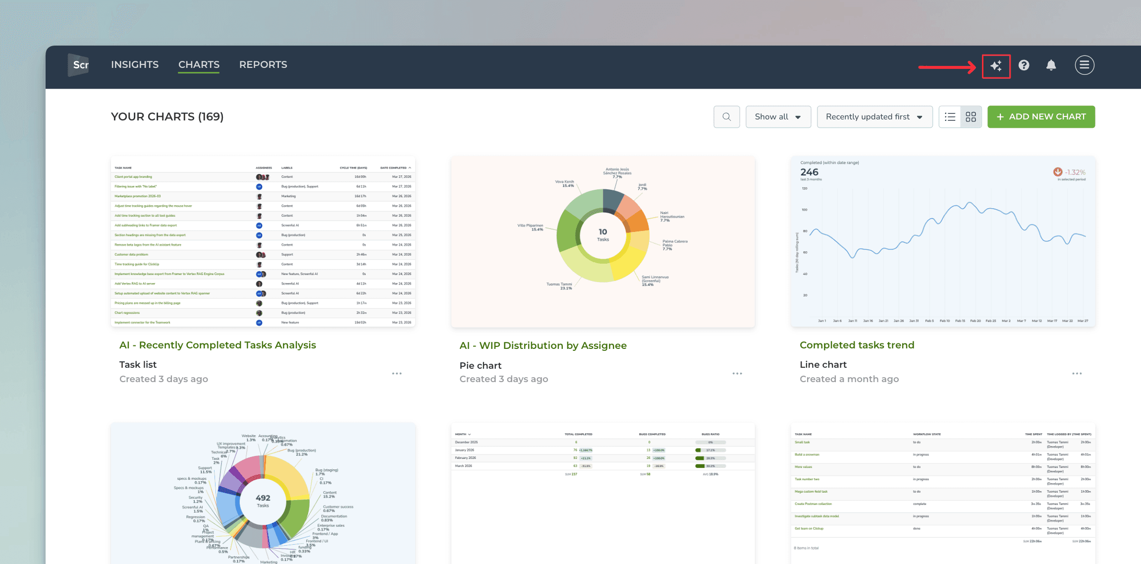Open the hamburger main menu
Image resolution: width=1141 pixels, height=564 pixels.
tap(1084, 65)
